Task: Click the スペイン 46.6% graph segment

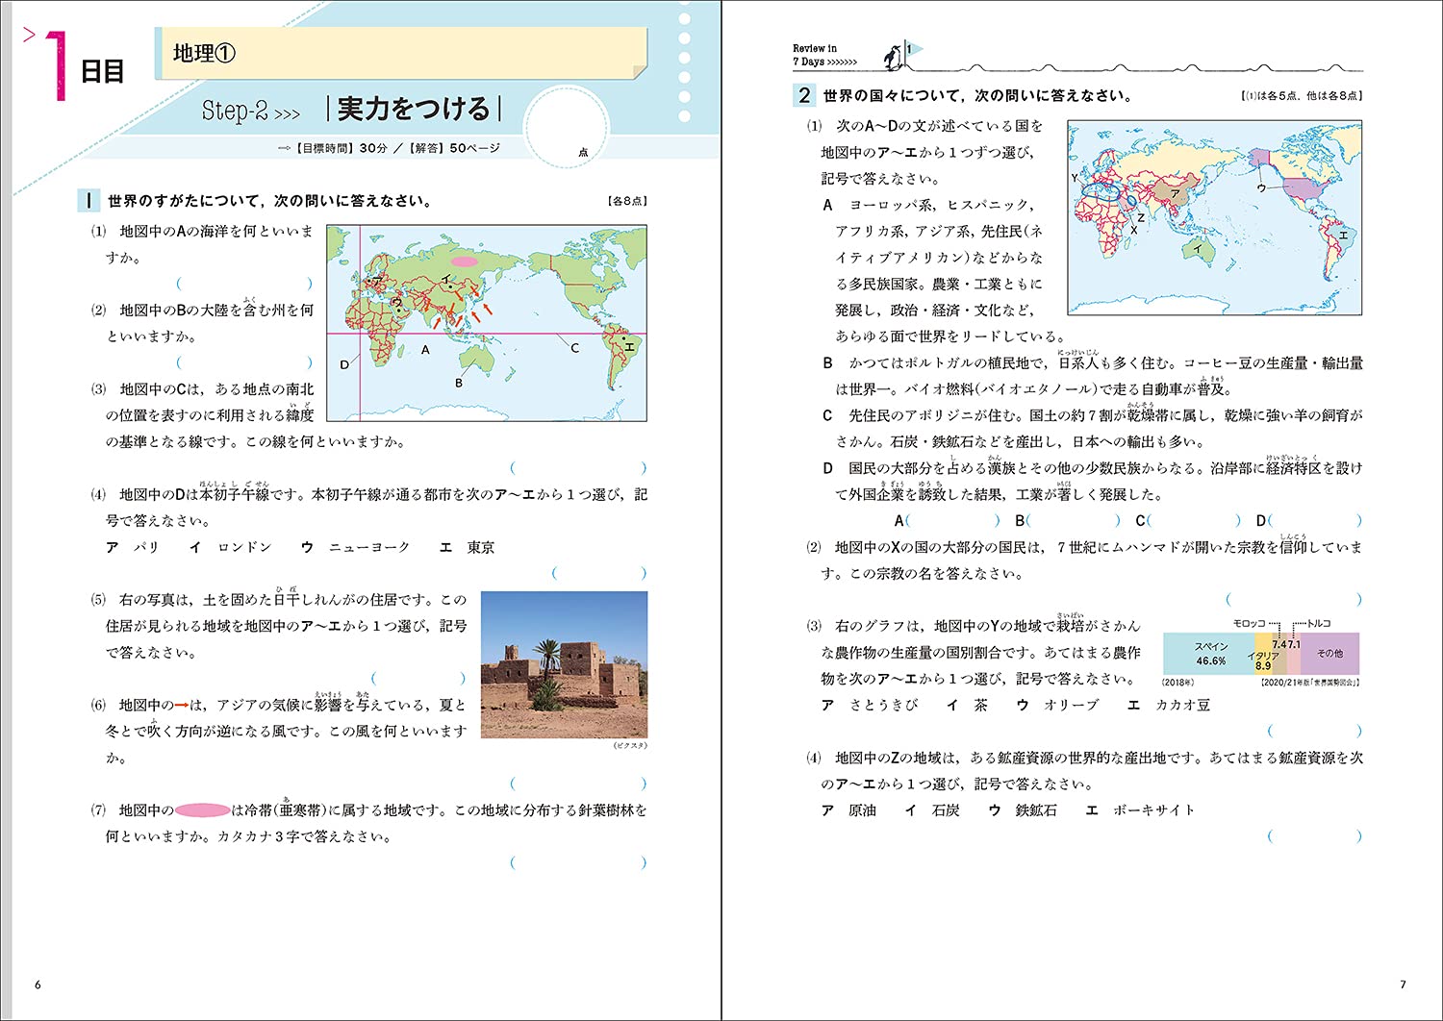Action: pos(1210,654)
